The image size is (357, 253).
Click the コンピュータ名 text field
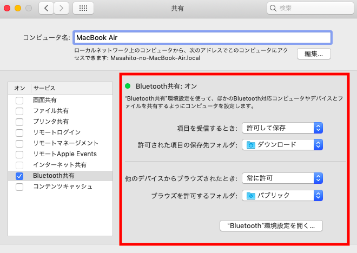pos(202,37)
